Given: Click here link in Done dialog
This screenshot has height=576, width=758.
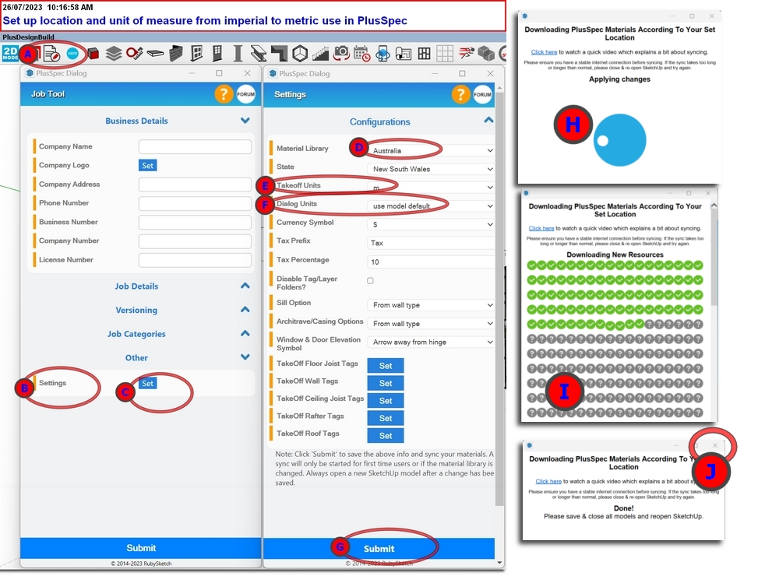Looking at the screenshot, I should pos(548,481).
